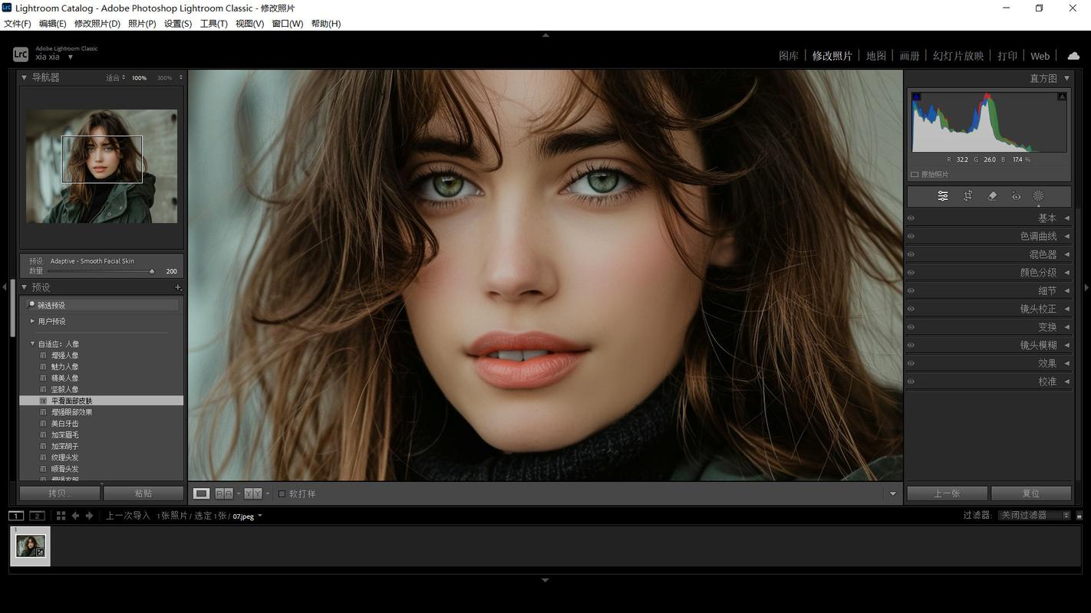Viewport: 1091px width, 613px height.
Task: Switch to the 图库 module tab
Action: [789, 56]
